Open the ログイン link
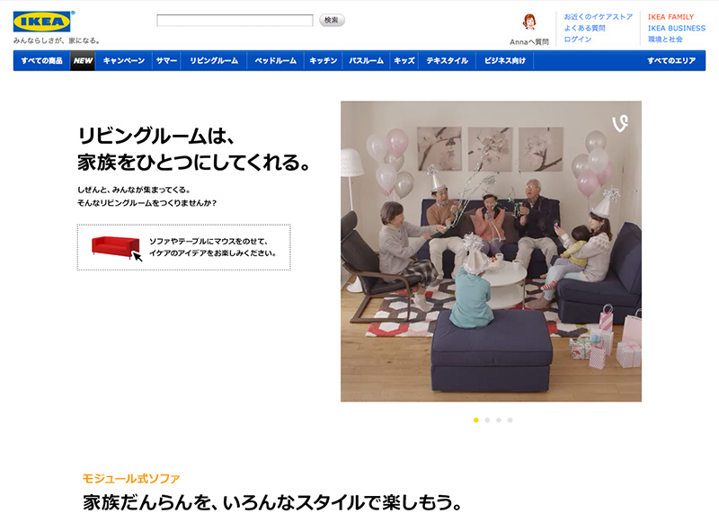Viewport: 719px width, 531px height. [578, 40]
